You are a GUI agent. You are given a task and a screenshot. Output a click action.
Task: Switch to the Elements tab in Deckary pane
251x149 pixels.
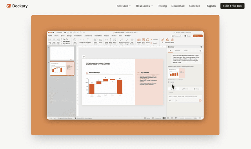click(177, 51)
